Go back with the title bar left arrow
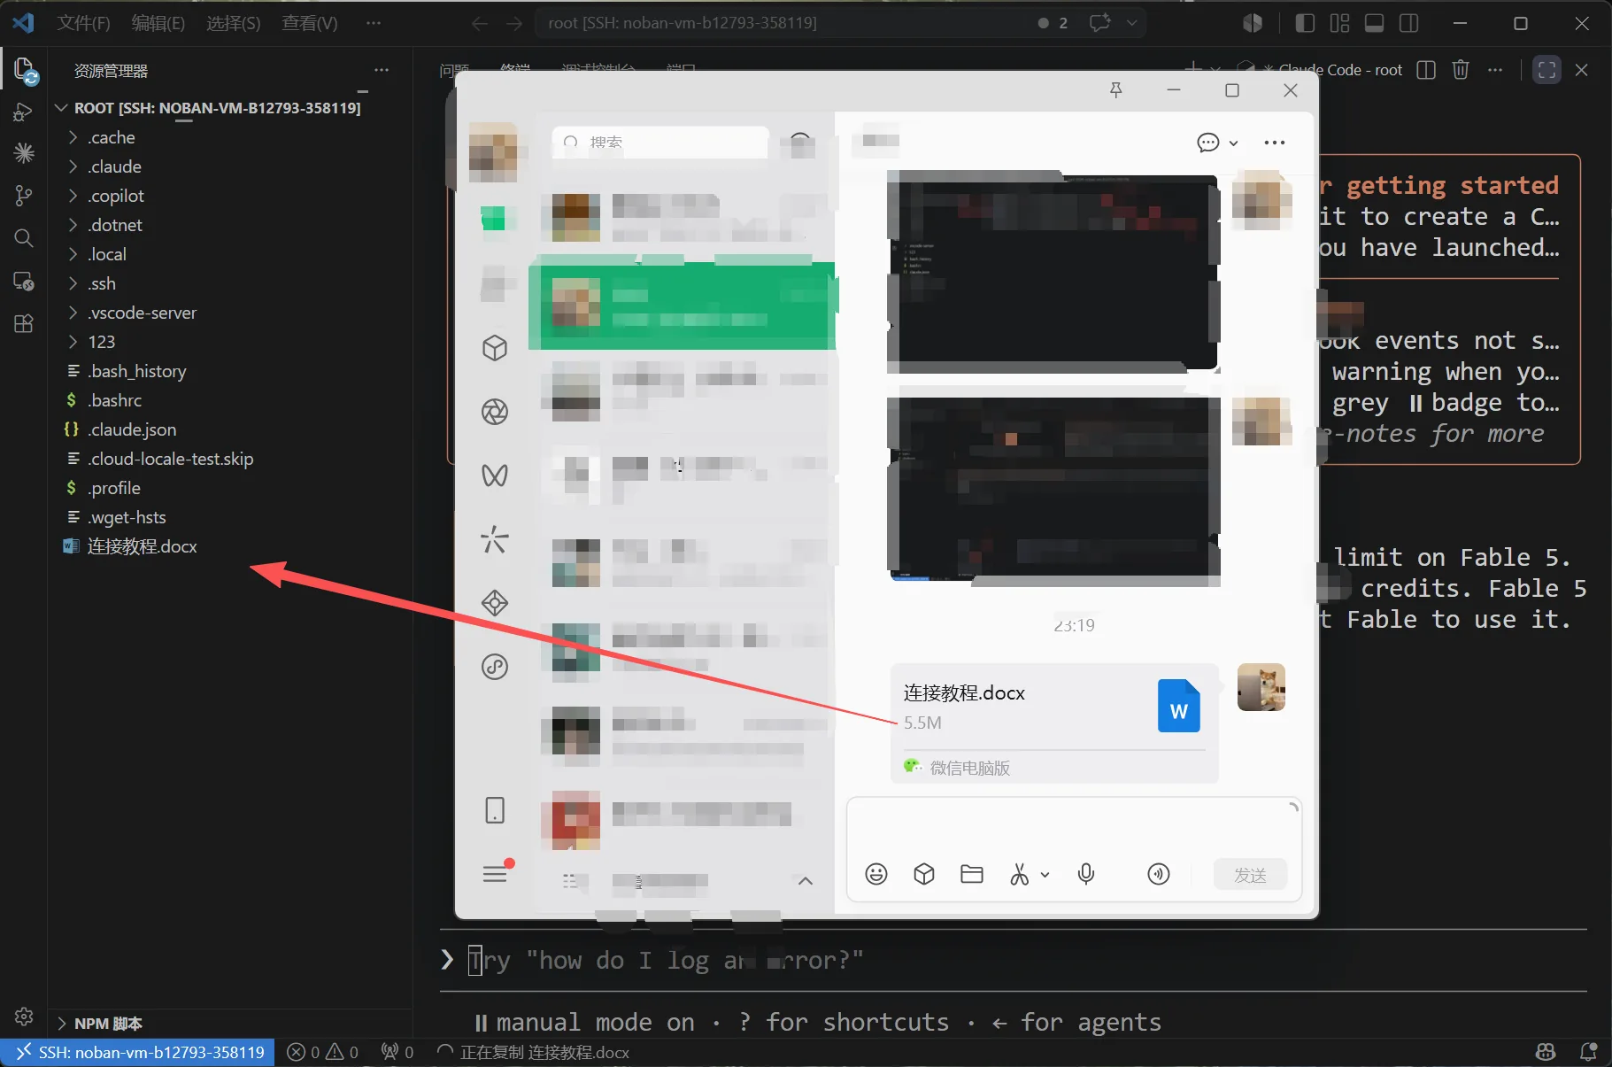The image size is (1612, 1067). pos(480,23)
